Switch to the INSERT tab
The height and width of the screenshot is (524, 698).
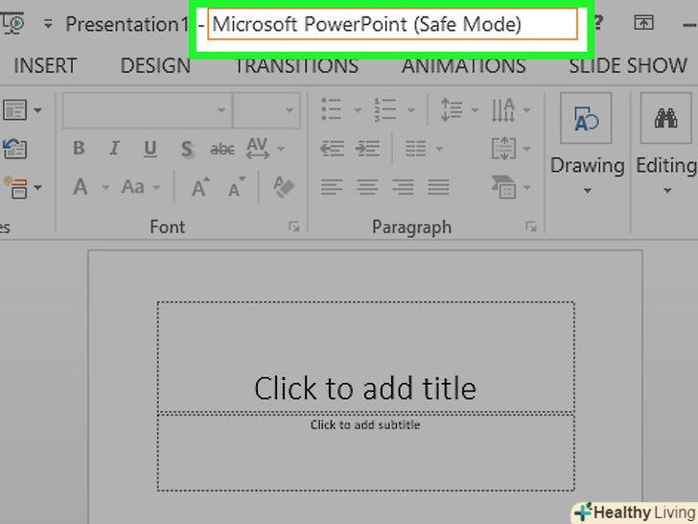click(x=45, y=66)
